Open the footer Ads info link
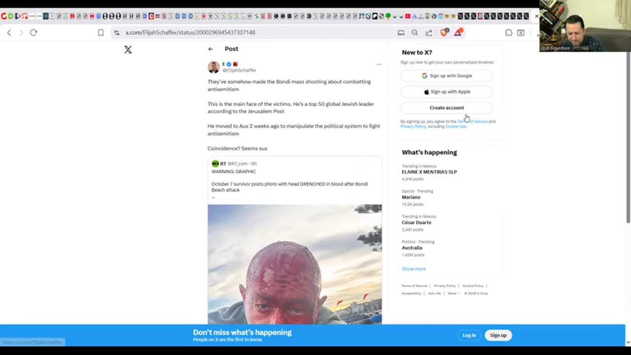The height and width of the screenshot is (355, 631). [434, 293]
